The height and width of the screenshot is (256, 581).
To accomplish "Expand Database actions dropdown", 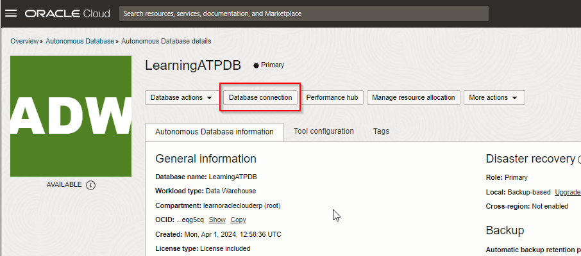I will point(181,98).
